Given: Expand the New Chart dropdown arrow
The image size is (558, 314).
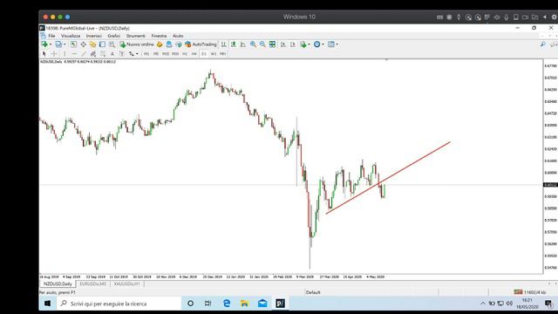Looking at the screenshot, I should tap(51, 44).
